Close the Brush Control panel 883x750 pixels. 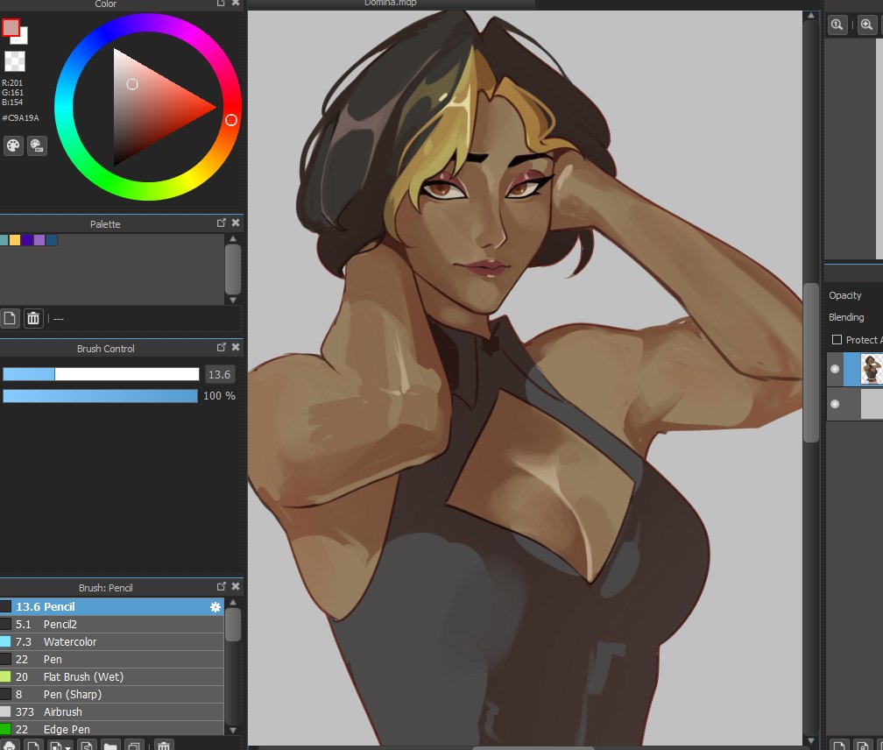coord(236,348)
